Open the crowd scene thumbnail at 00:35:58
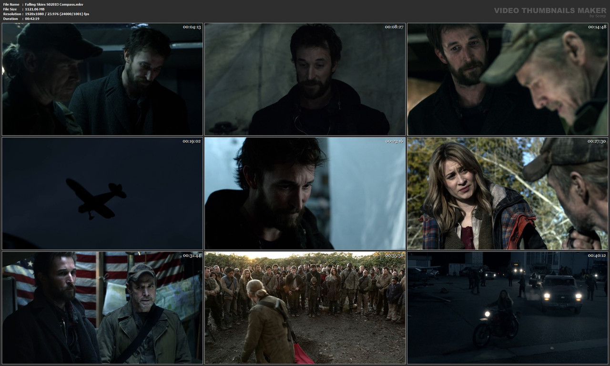This screenshot has width=610, height=366. point(305,307)
